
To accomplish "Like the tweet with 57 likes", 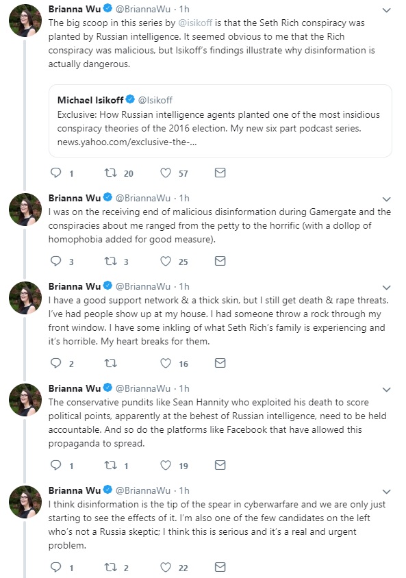I will point(166,173).
